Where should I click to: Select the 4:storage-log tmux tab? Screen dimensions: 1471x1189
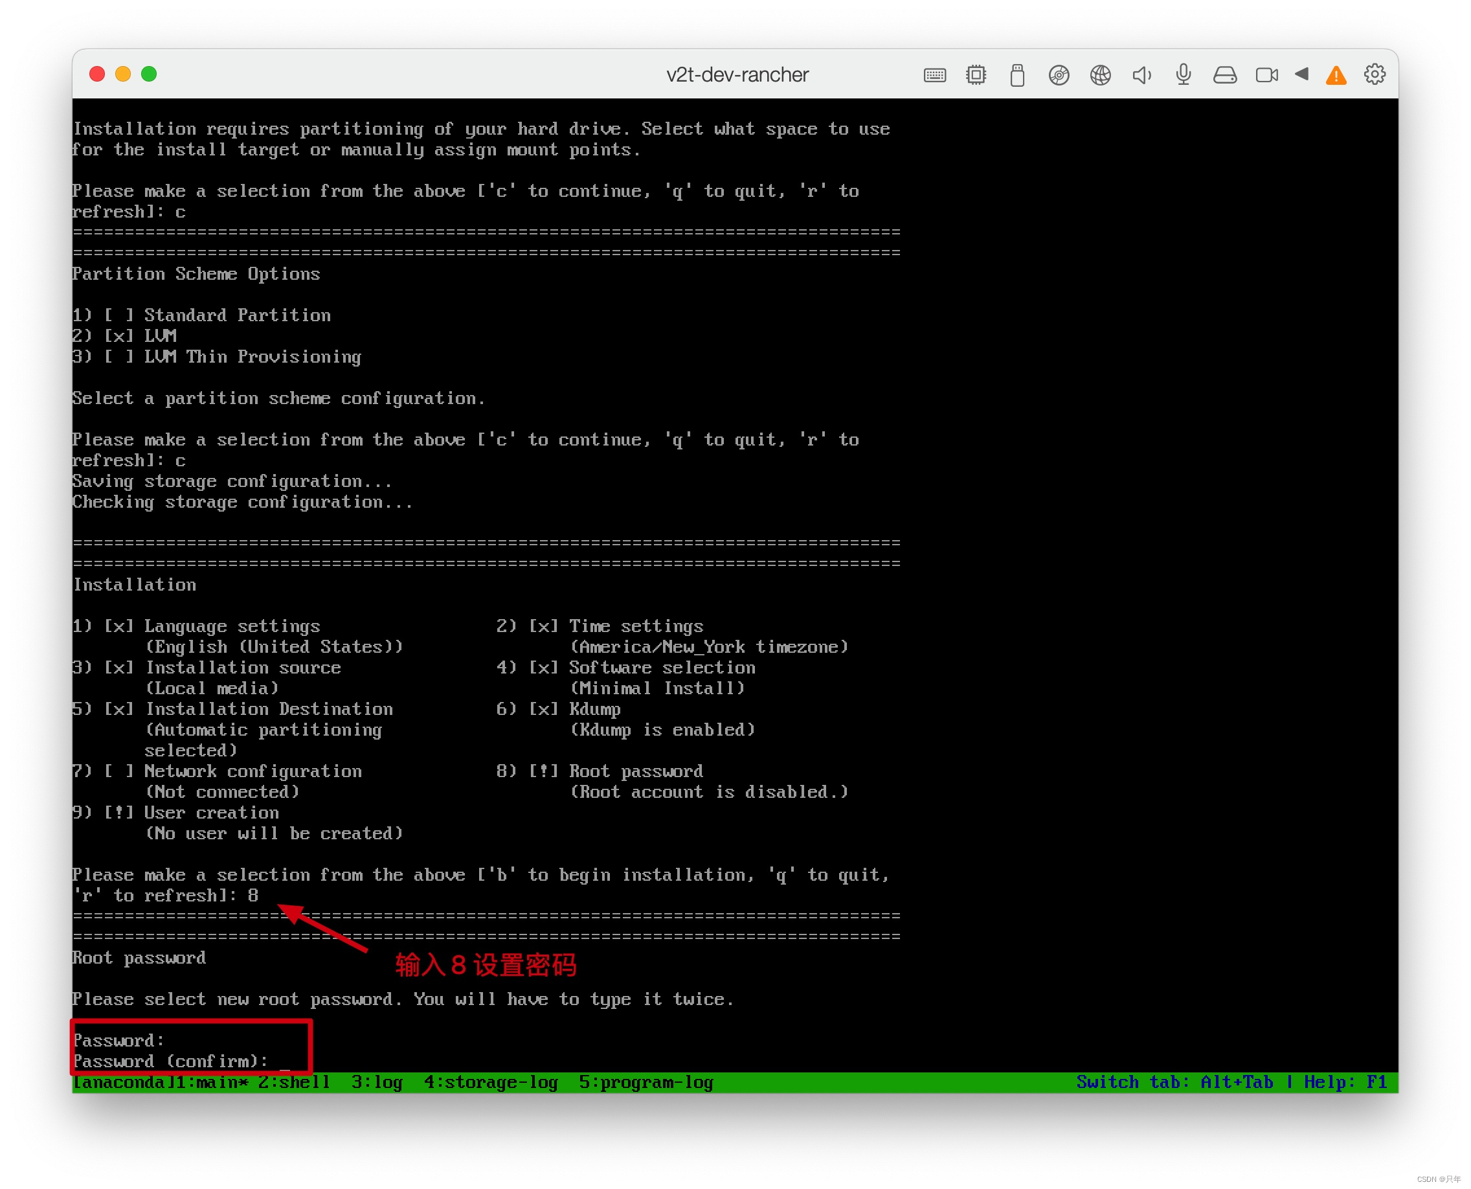[x=490, y=1082]
